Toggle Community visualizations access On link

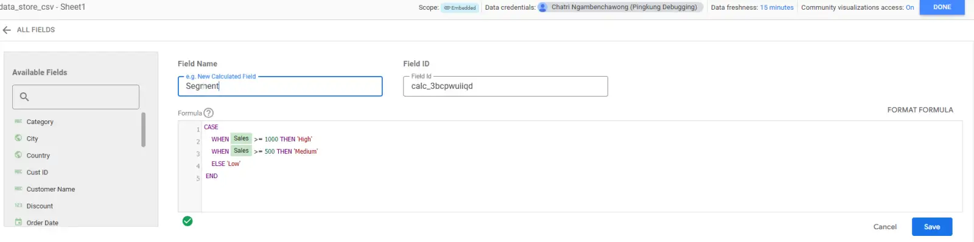(909, 7)
